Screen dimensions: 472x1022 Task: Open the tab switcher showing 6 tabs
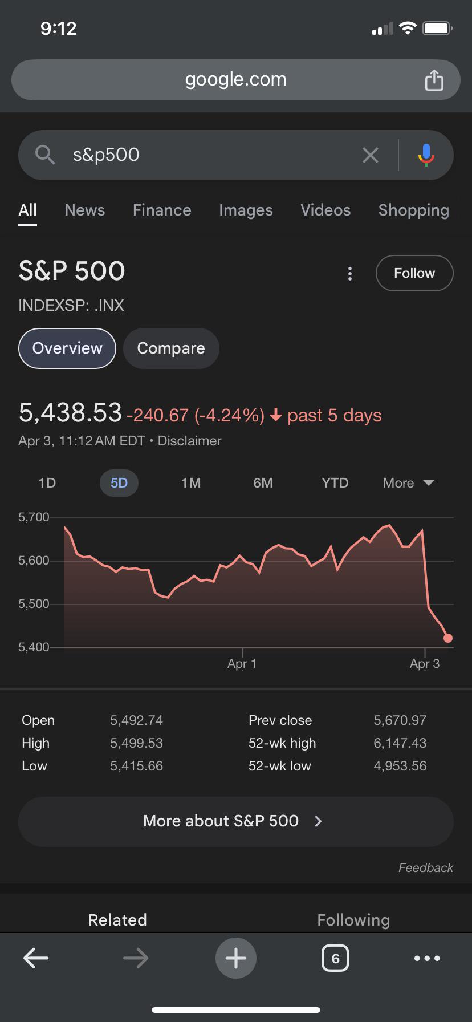tap(335, 958)
